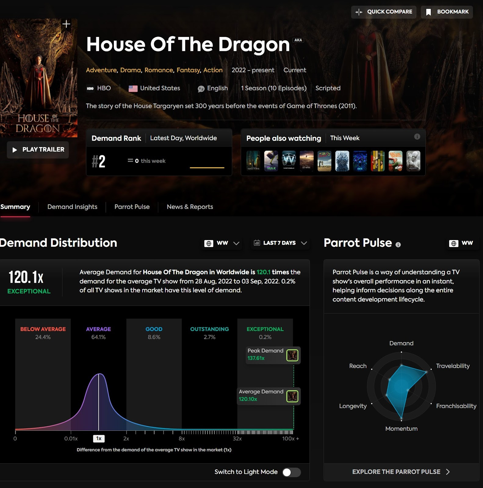Click the Average Demand show icon
Image resolution: width=483 pixels, height=488 pixels.
click(292, 396)
